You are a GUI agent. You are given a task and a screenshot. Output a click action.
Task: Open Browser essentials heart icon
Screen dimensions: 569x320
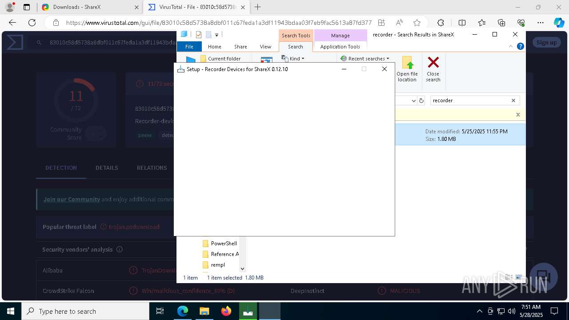tap(521, 23)
